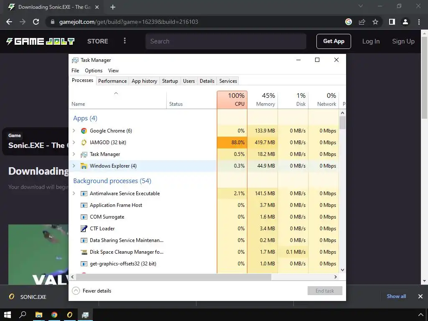Click the Disk Space Cleanup Manager icon
428x321 pixels.
[84, 252]
